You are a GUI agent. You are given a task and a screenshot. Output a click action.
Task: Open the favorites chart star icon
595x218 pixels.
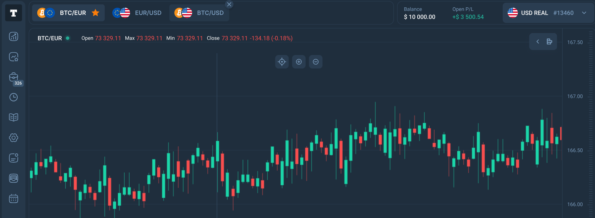point(13,57)
